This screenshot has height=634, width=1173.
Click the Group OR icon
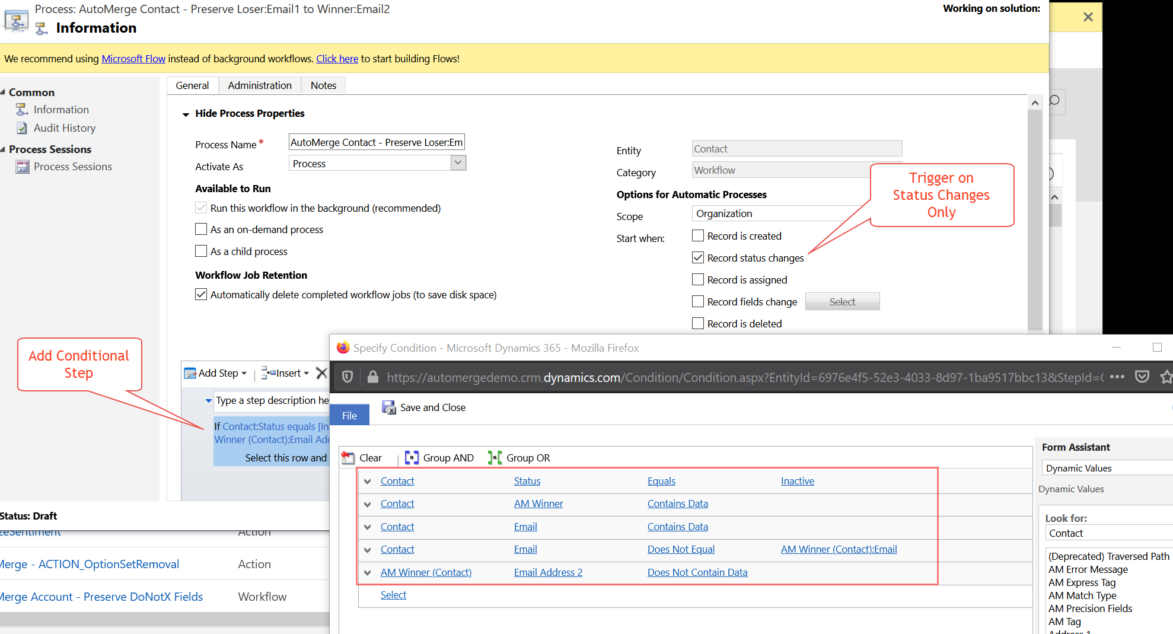(495, 458)
